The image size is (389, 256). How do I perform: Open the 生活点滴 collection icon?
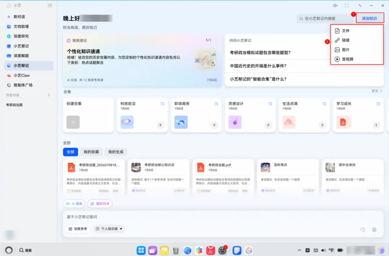[289, 122]
